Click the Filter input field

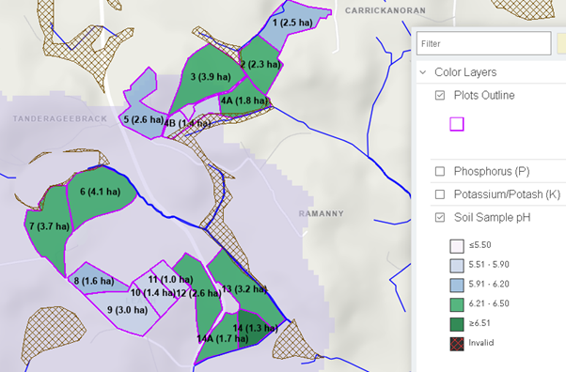pos(483,43)
